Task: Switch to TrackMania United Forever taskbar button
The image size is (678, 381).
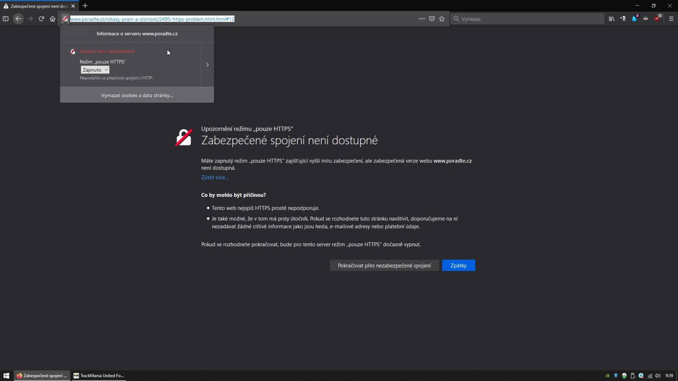Action: point(99,375)
